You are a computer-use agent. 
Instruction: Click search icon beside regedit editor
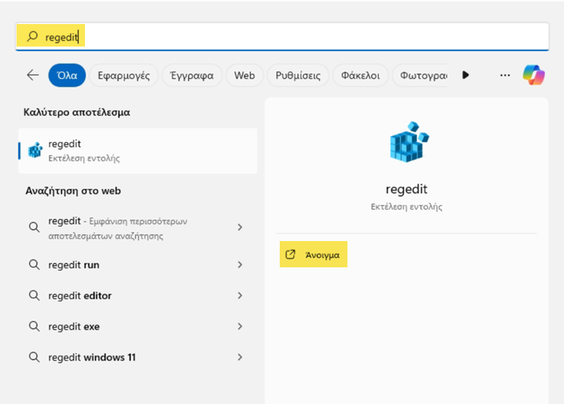coord(34,296)
